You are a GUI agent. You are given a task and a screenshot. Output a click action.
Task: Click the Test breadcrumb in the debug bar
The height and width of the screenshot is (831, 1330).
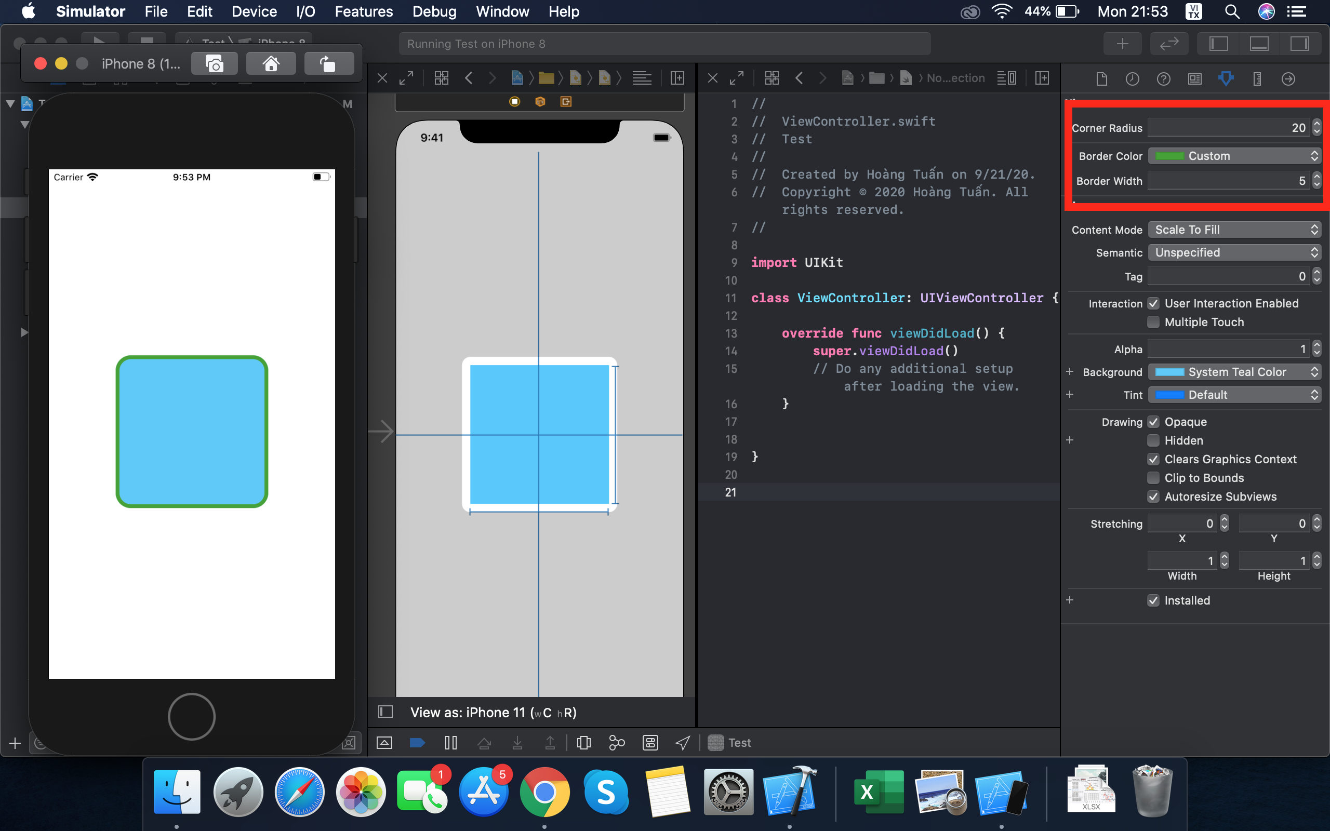click(x=739, y=742)
